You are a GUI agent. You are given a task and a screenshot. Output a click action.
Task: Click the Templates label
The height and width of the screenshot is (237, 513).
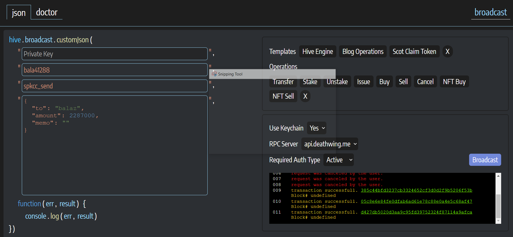tap(282, 51)
